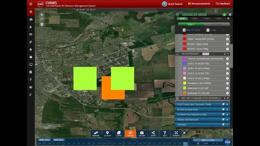Toggle the Timeline tool

(x=130, y=133)
